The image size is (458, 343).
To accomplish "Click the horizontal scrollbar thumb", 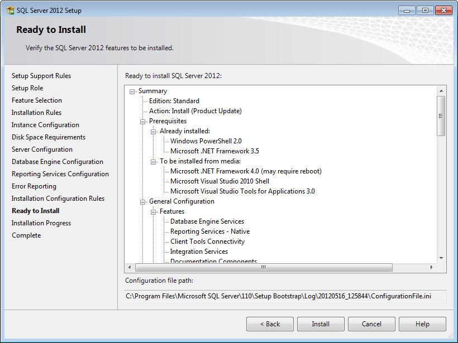I will coord(264,268).
